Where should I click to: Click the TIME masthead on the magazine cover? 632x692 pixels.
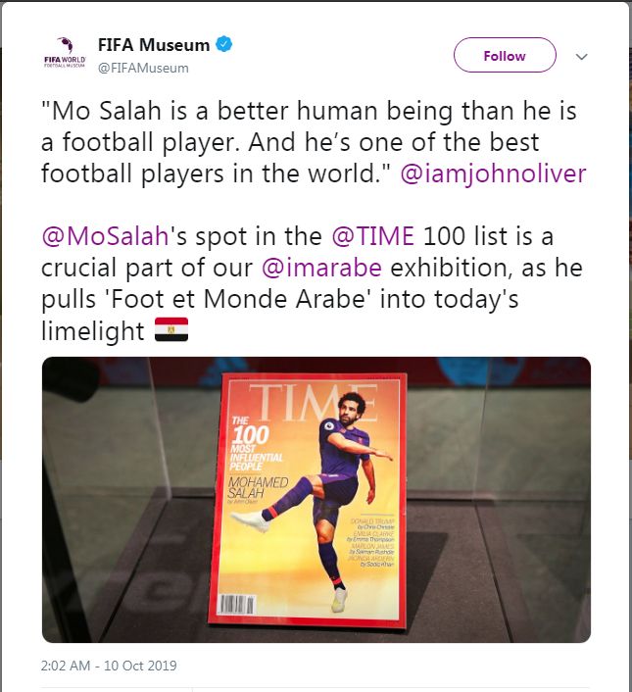click(x=308, y=402)
